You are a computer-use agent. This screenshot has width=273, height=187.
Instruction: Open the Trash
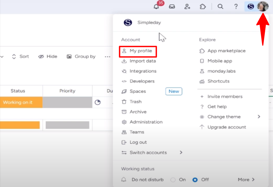pyautogui.click(x=135, y=102)
